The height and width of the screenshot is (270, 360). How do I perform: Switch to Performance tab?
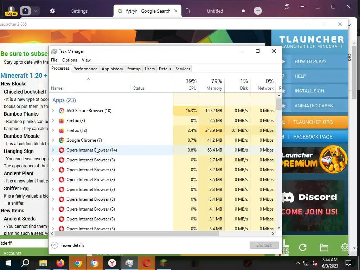[x=85, y=69]
